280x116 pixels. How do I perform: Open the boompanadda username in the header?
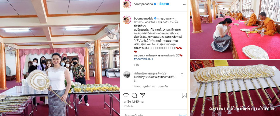click(x=143, y=4)
